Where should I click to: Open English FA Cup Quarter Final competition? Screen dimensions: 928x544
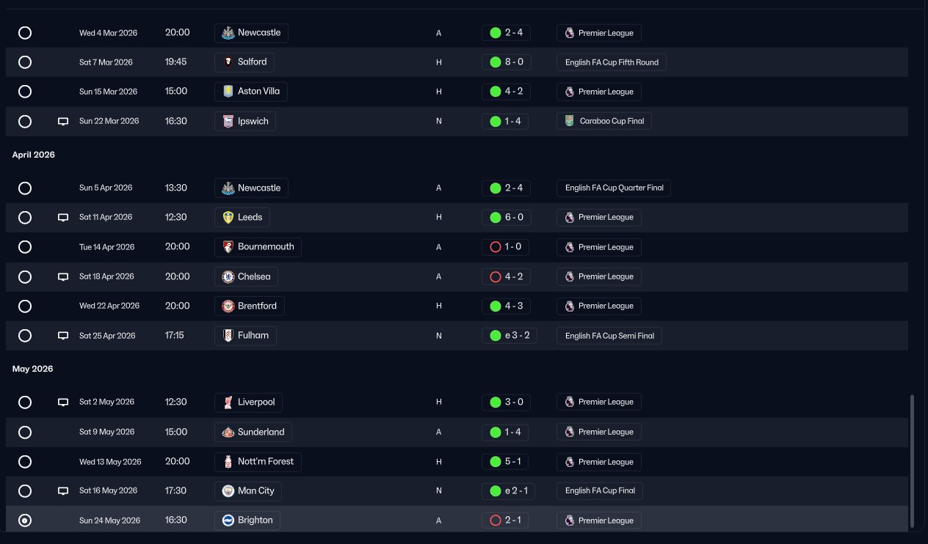614,188
